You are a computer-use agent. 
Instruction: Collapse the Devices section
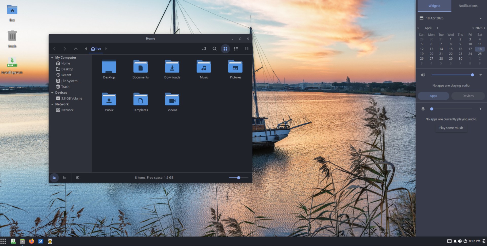point(52,93)
